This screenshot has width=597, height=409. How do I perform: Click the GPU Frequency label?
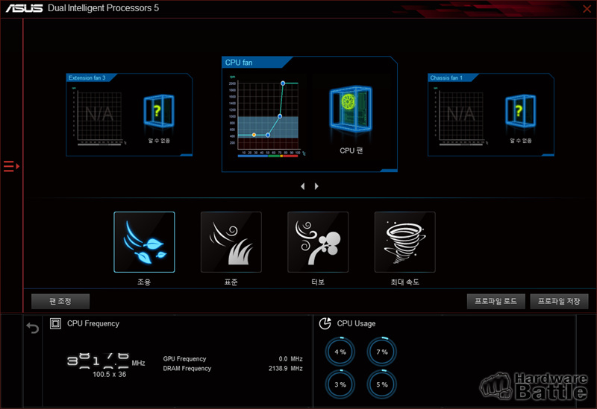click(x=184, y=359)
